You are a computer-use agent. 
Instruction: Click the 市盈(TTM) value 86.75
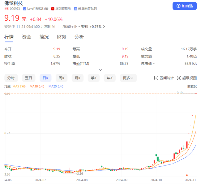(124, 64)
